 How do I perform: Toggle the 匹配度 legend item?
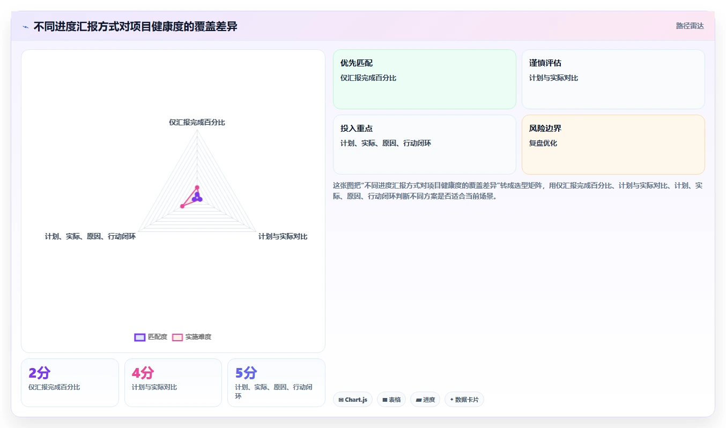tap(151, 337)
